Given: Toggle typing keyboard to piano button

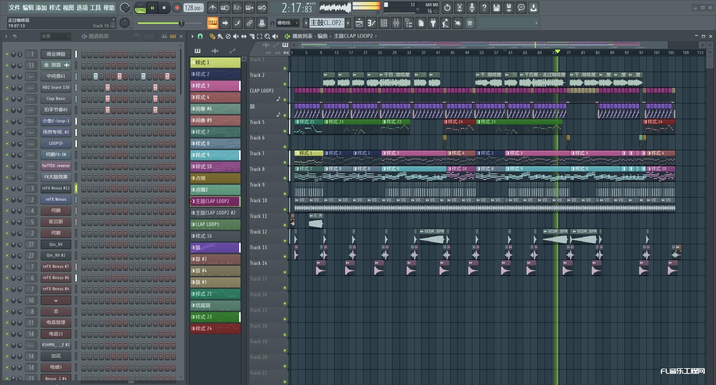Looking at the screenshot, I should click(x=212, y=23).
